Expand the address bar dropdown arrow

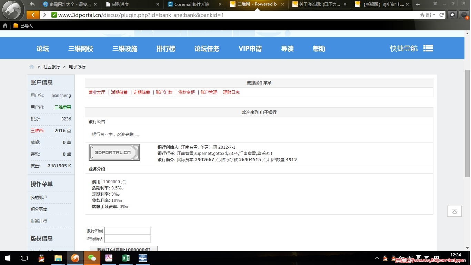tap(434, 15)
